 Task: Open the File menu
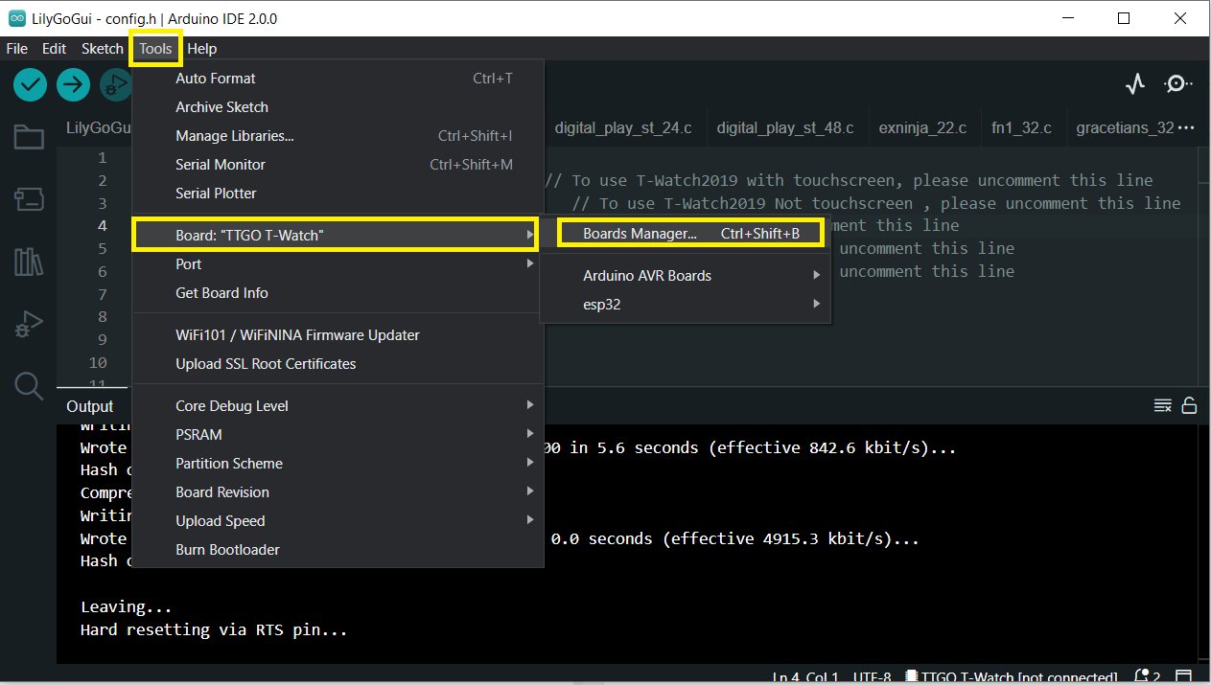[x=17, y=49]
